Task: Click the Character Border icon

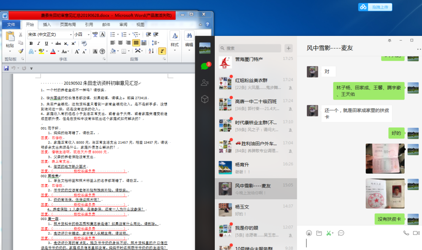Action: [x=103, y=35]
